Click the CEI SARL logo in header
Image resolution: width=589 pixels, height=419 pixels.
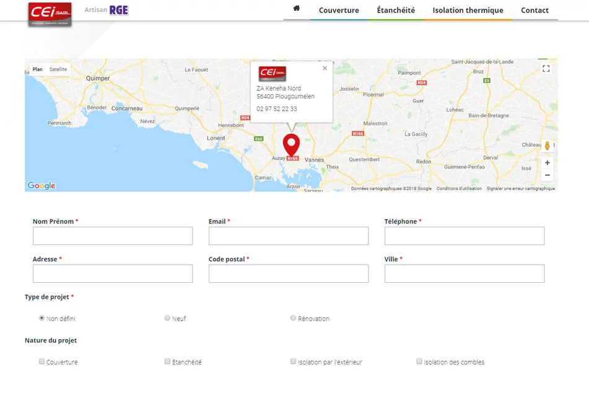pos(50,14)
